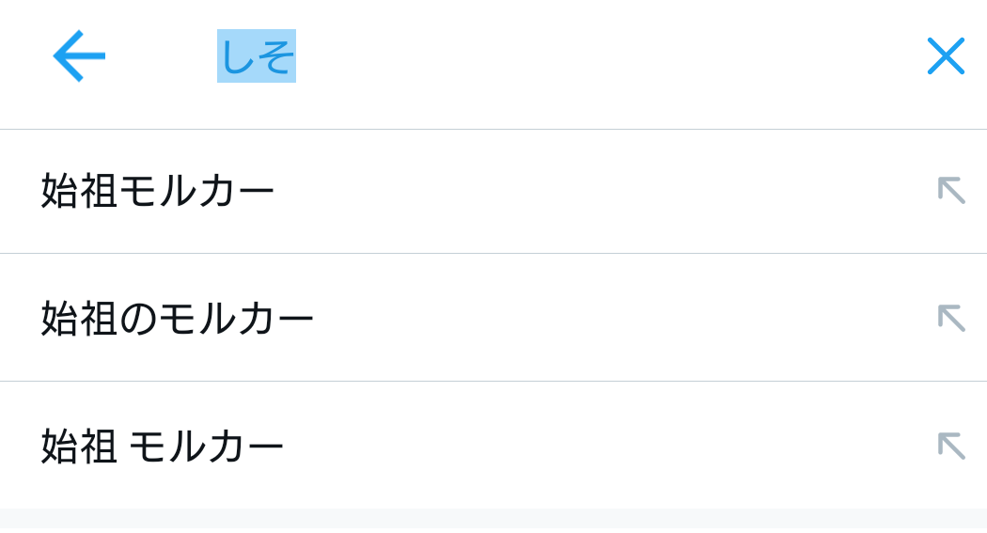The width and height of the screenshot is (987, 533).
Task: Click the の character in the second suggestion
Action: (x=137, y=319)
